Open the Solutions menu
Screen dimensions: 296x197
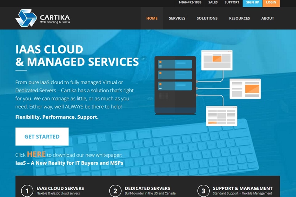[x=207, y=18]
